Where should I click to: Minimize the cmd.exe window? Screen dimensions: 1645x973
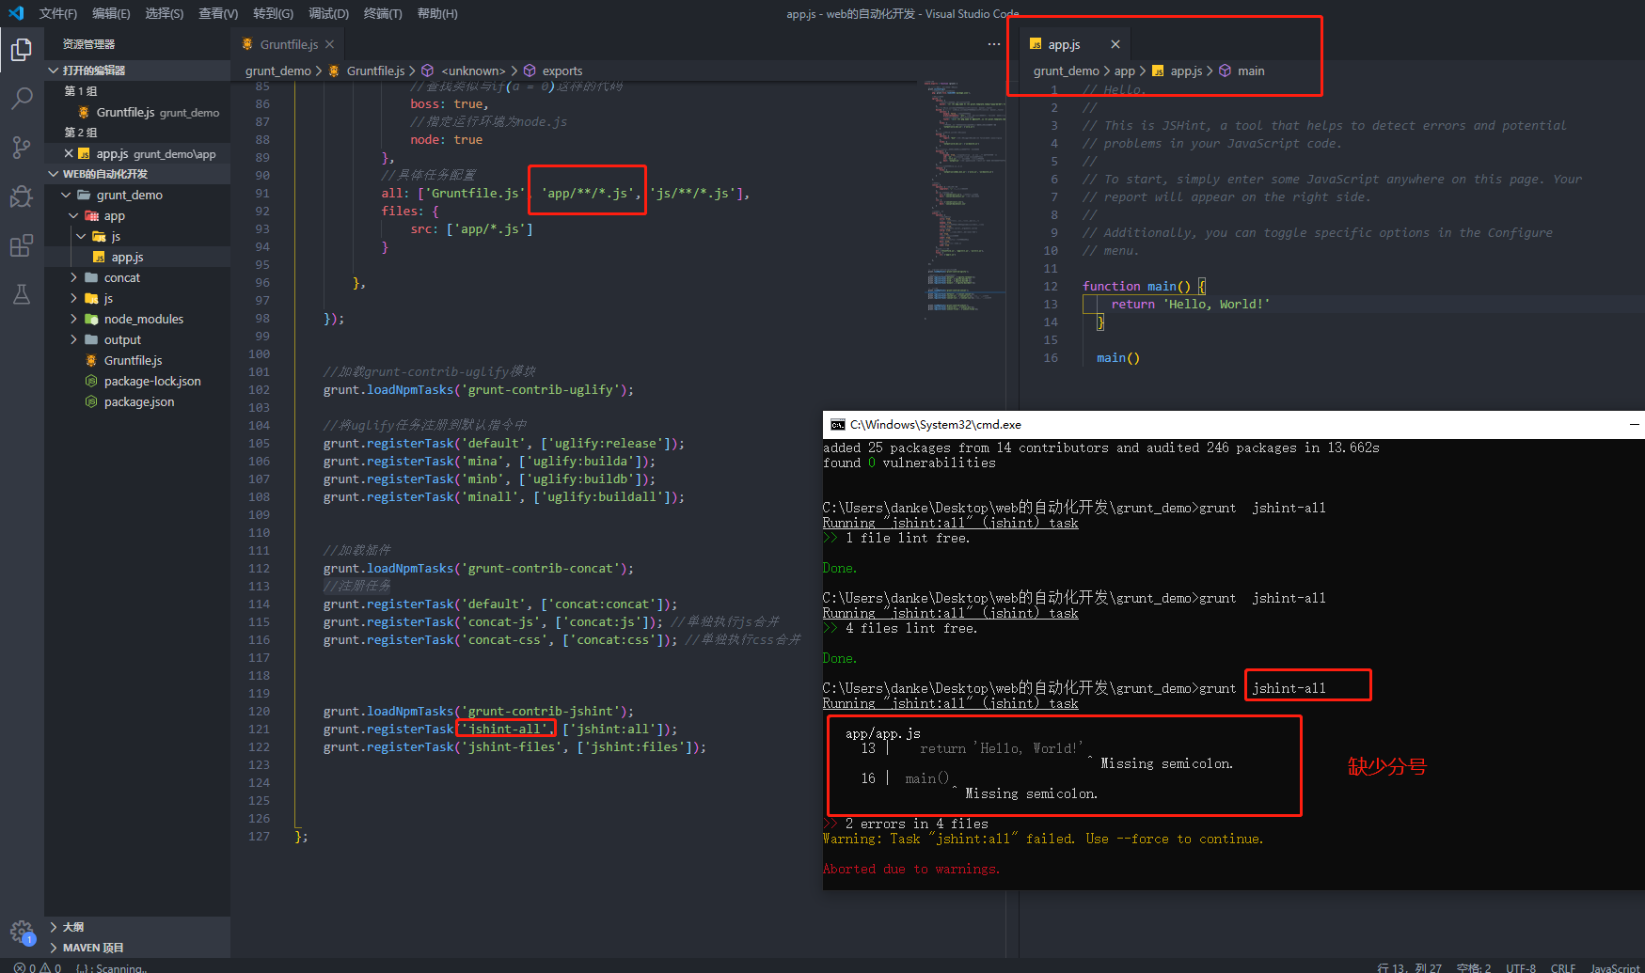(x=1634, y=425)
